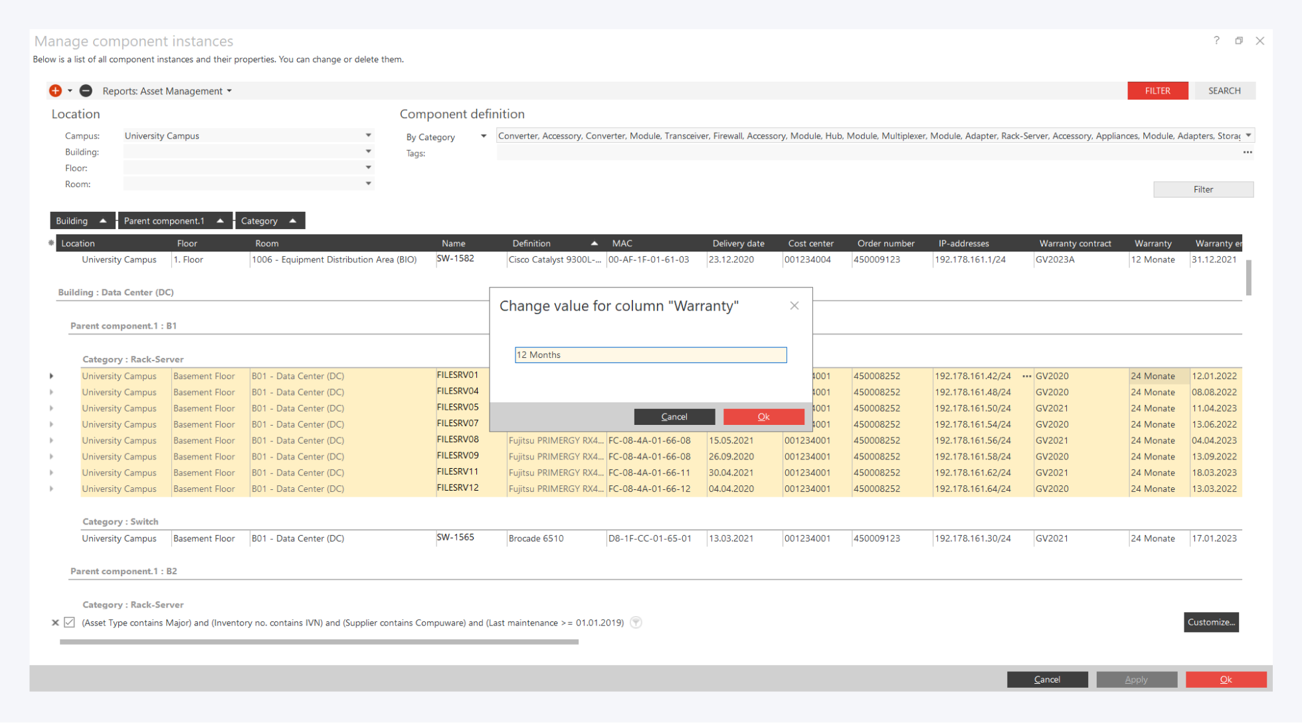Uncheck the active filter expression checkbox

pos(70,623)
